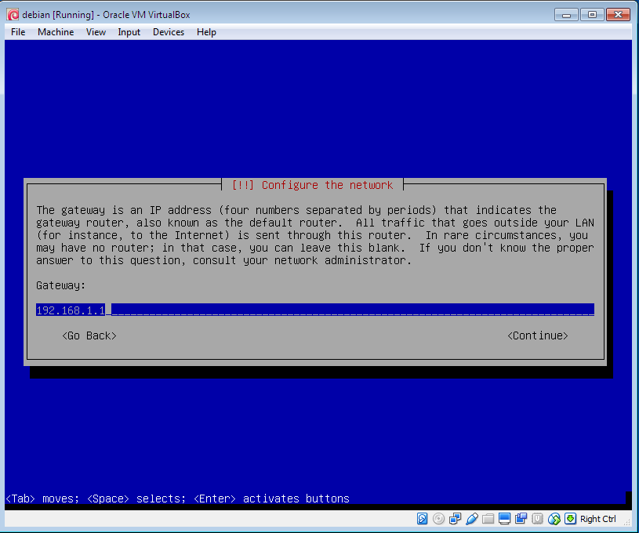The image size is (639, 533).
Task: Click the 'Gateway:' label
Action: (x=60, y=285)
